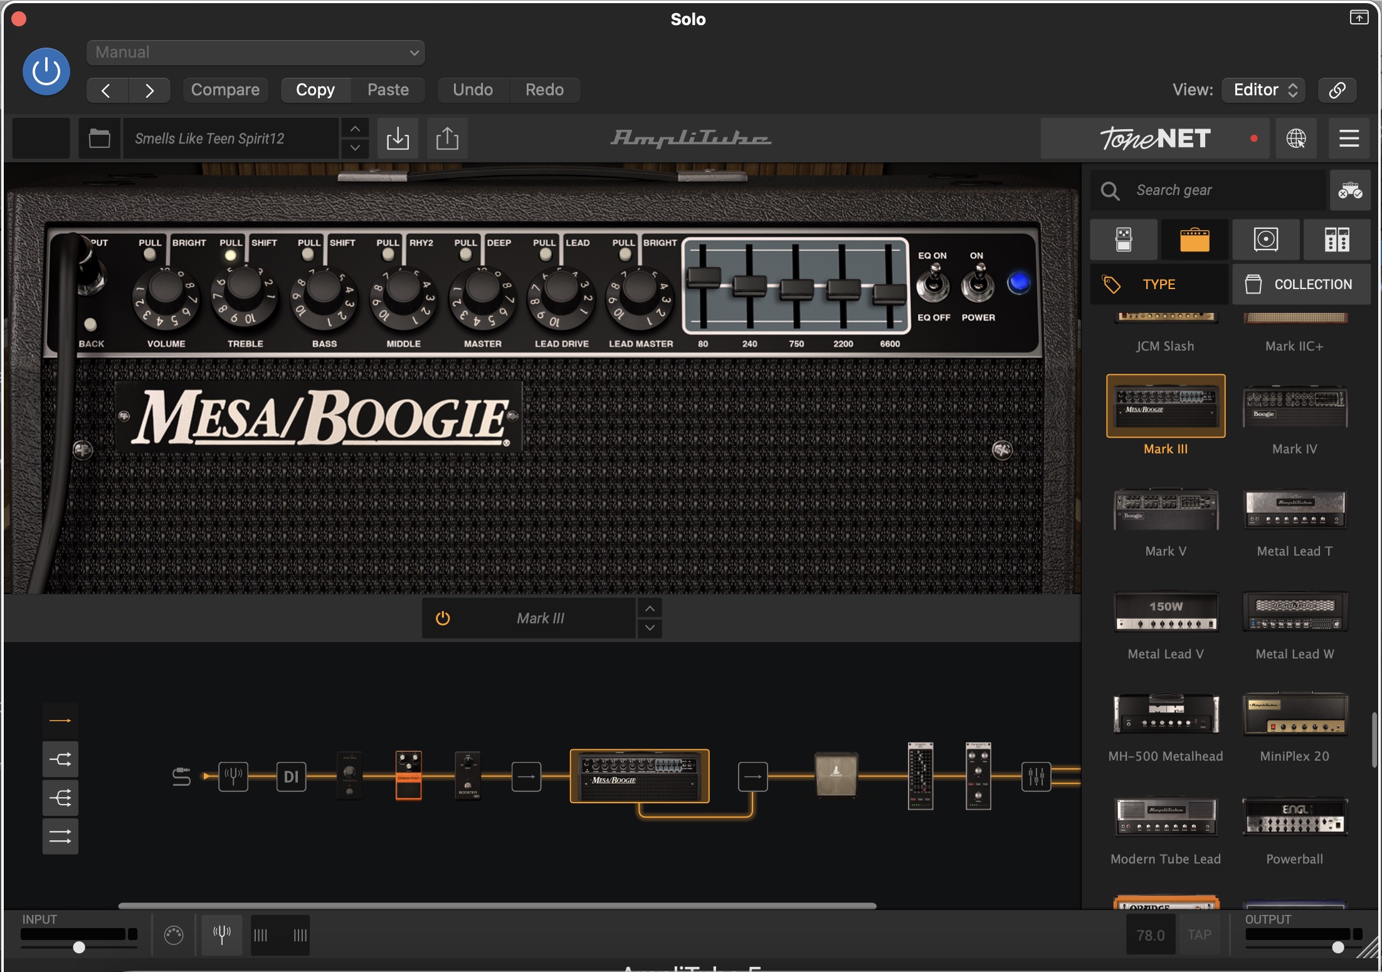The width and height of the screenshot is (1382, 972).
Task: Open the View Editor dropdown
Action: tap(1264, 90)
